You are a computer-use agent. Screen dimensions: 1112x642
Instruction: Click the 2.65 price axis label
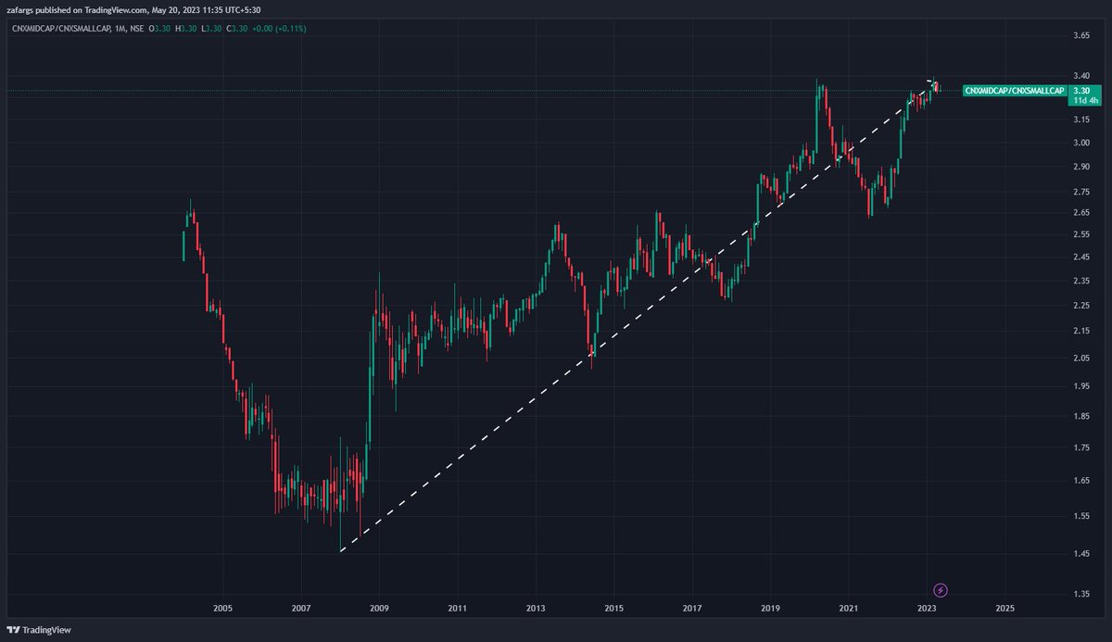tap(1080, 212)
